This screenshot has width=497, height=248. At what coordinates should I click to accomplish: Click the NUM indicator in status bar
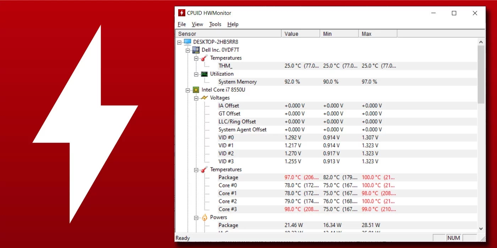point(454,238)
